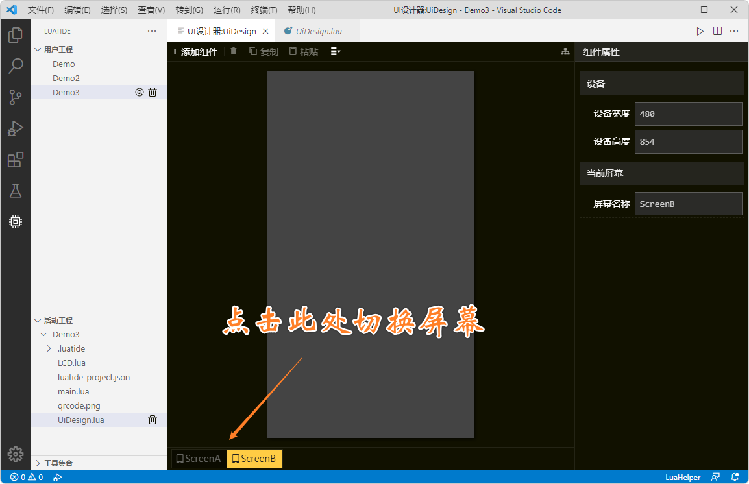Run the file with the play icon
Viewport: 749px width, 484px height.
click(700, 31)
